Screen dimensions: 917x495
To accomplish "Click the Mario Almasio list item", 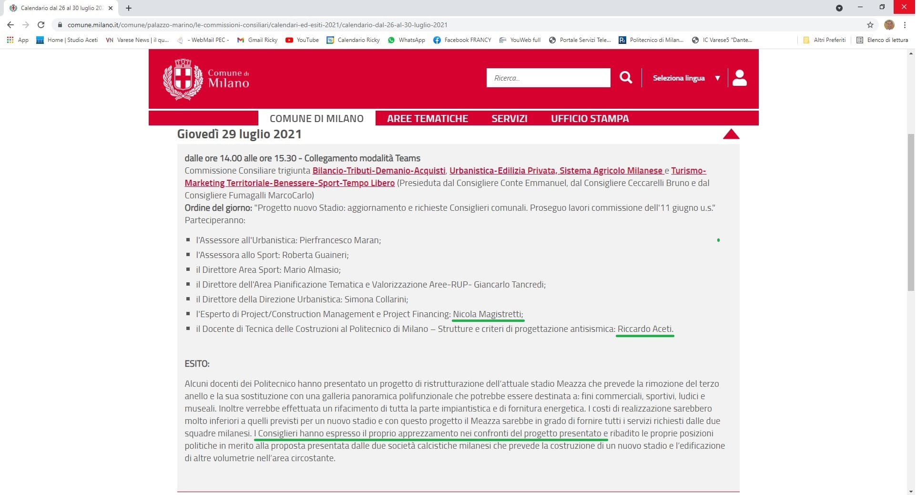I will [x=268, y=270].
